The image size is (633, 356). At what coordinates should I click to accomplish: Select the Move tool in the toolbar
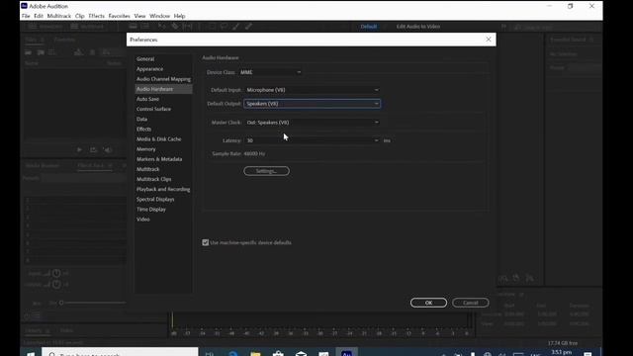tap(161, 27)
